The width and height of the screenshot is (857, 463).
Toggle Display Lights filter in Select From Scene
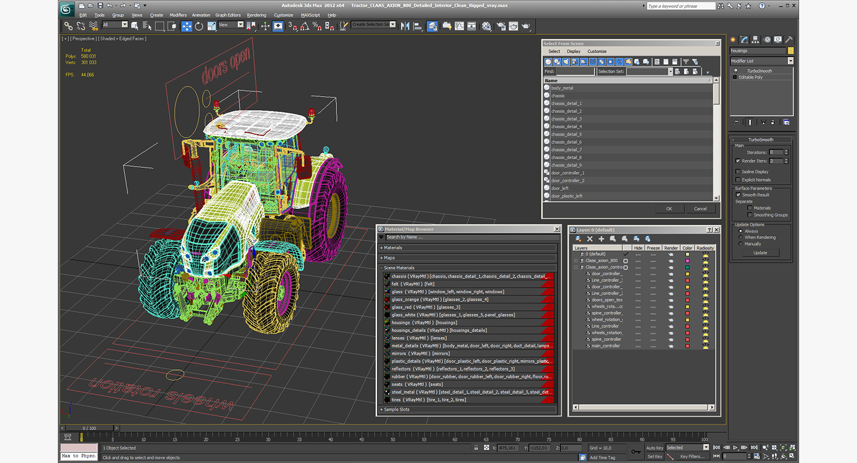click(566, 61)
